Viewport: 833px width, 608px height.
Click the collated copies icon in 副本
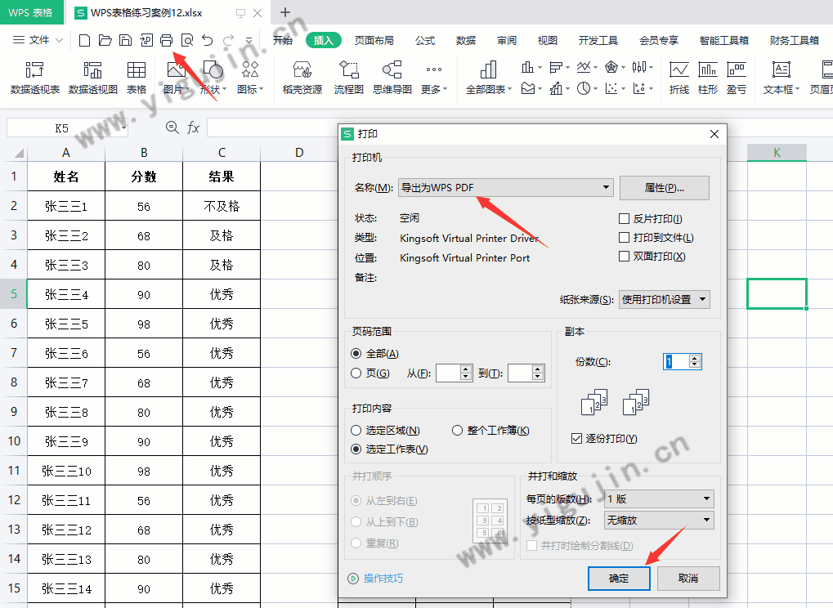594,402
